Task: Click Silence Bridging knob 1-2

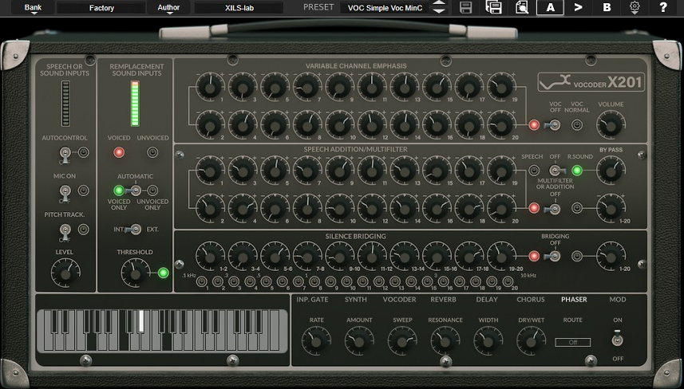Action: [x=210, y=257]
